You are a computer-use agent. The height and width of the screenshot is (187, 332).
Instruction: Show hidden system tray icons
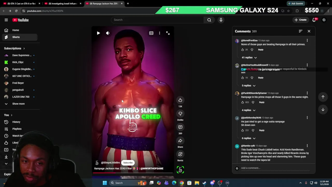click(x=300, y=183)
